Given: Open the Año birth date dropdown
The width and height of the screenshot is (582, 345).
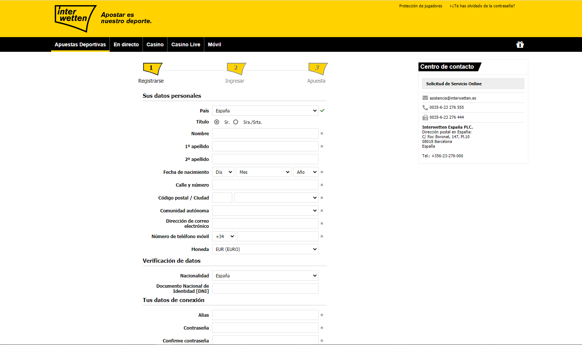Looking at the screenshot, I should click(306, 172).
